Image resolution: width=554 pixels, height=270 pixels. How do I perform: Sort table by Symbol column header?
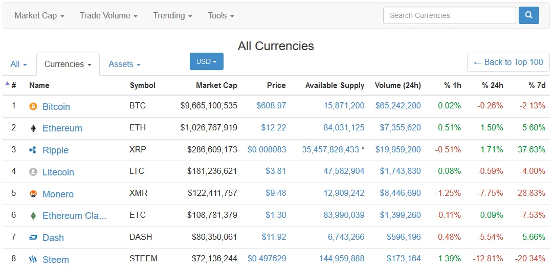point(143,85)
